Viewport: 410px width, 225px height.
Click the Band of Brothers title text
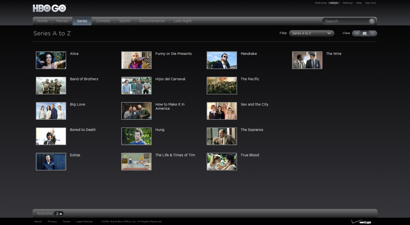(84, 79)
